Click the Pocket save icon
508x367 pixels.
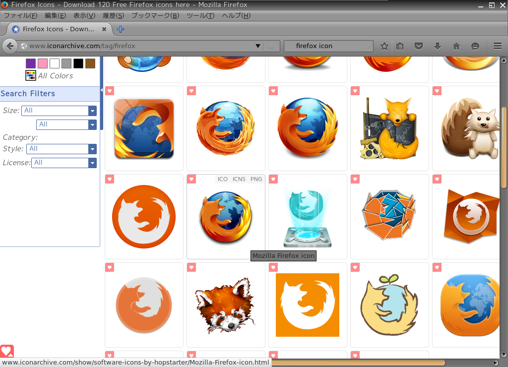pyautogui.click(x=419, y=46)
